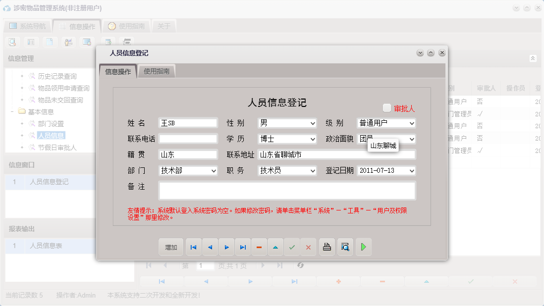Viewport: 544px width, 306px height.
Task: Delete the current record with the red minus
Action: [259, 247]
